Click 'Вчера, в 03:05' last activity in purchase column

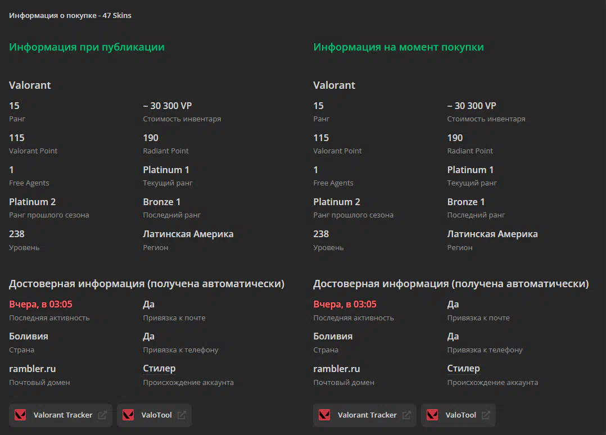coord(345,305)
